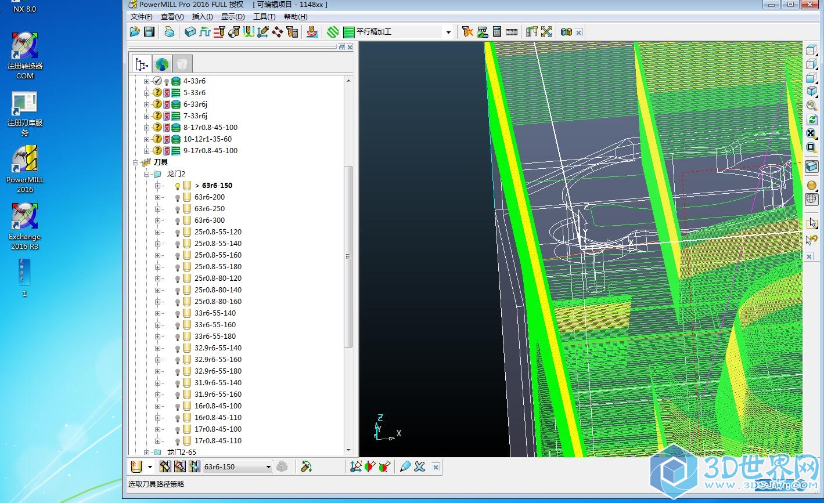The width and height of the screenshot is (824, 503).
Task: Open the 工具(T) menu
Action: tap(264, 17)
